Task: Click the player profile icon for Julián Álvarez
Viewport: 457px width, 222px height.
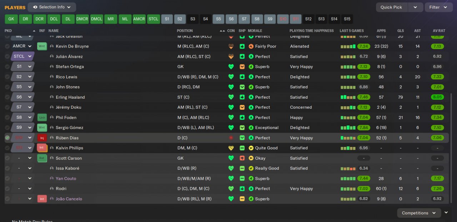Action: click(52, 56)
